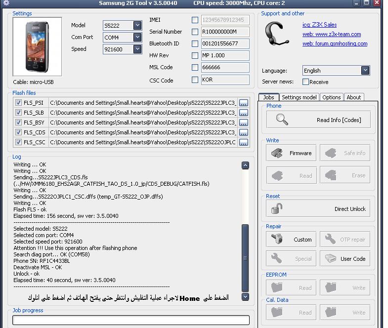Enable the IMEI checkbox
The height and width of the screenshot is (328, 388).
click(x=195, y=20)
